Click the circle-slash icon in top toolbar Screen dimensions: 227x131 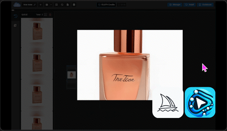tap(62, 5)
